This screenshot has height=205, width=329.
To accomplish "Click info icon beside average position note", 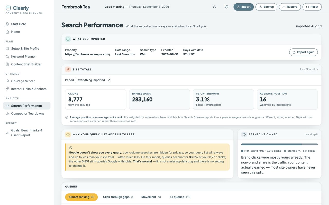I will [67, 118].
